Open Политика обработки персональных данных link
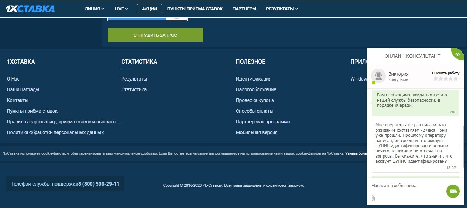Viewport: 467px width, 208px height. 55,132
